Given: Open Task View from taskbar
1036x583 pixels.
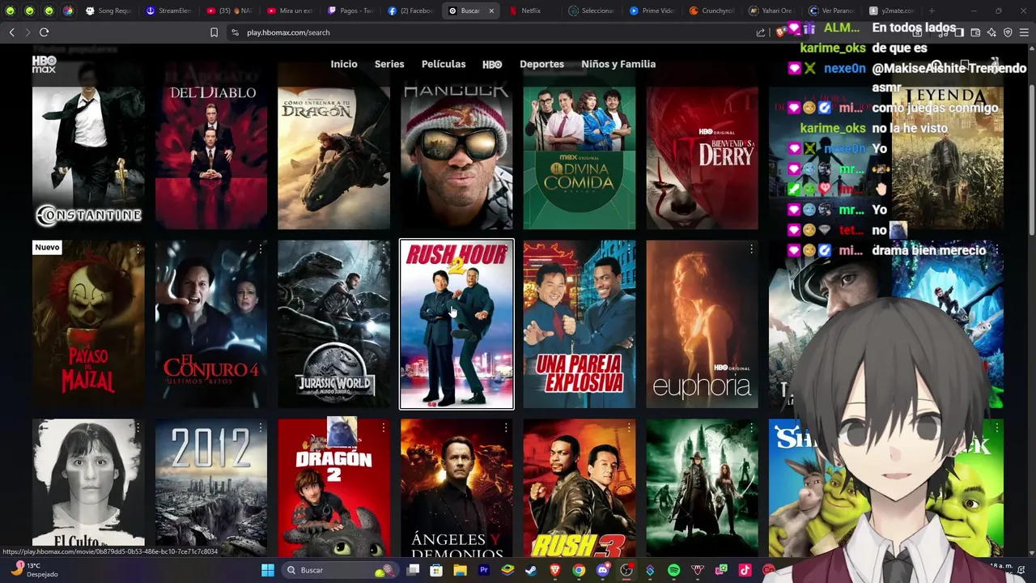Looking at the screenshot, I should (x=413, y=570).
